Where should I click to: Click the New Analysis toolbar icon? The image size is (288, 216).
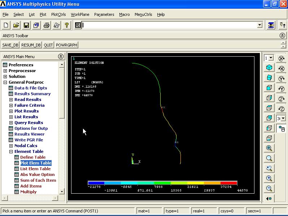6,25
